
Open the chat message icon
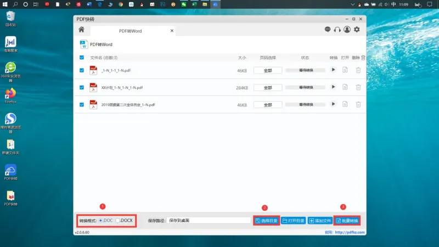(x=327, y=29)
